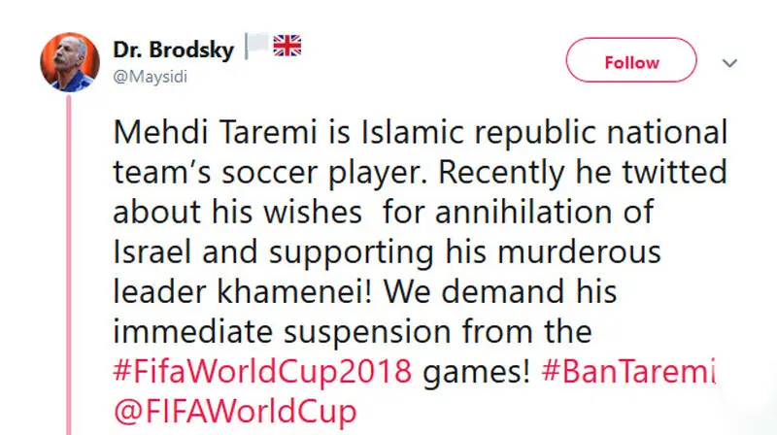Open Dr. Brodsky's profile avatar picture
Screen dimensions: 777x435
[x=70, y=62]
